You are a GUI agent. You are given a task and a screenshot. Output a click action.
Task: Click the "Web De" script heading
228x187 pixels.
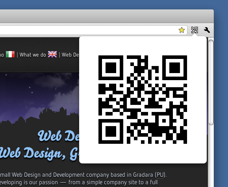pos(58,136)
